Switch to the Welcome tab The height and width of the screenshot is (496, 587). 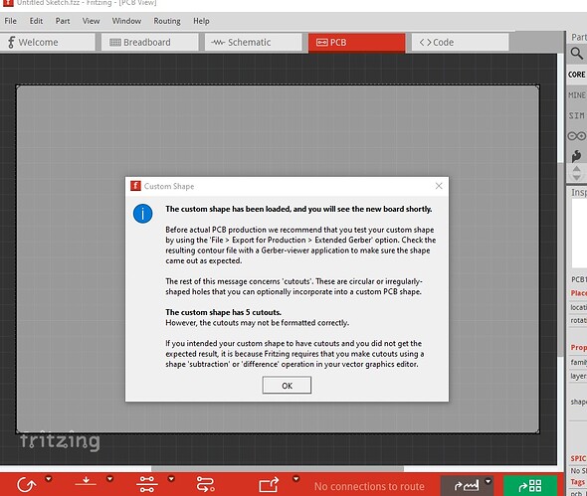click(48, 43)
